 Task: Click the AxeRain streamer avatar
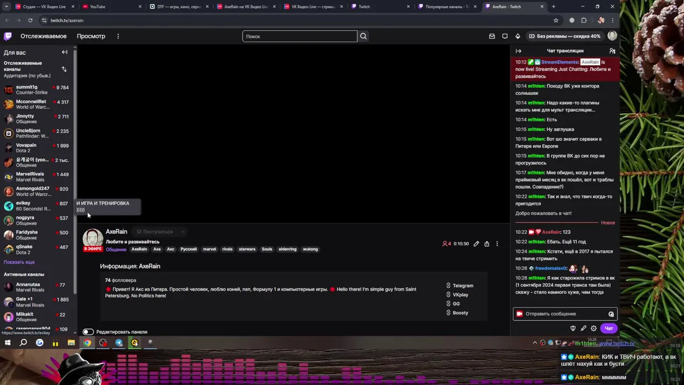[x=92, y=239]
